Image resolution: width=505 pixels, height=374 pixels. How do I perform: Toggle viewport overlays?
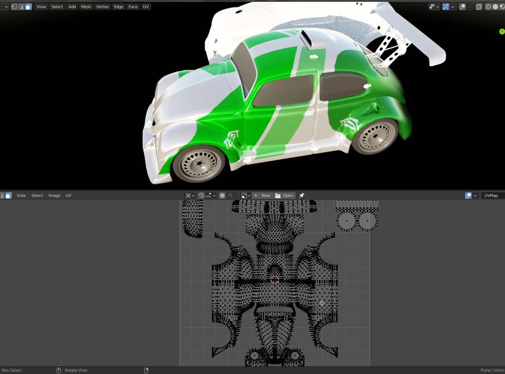[x=462, y=7]
